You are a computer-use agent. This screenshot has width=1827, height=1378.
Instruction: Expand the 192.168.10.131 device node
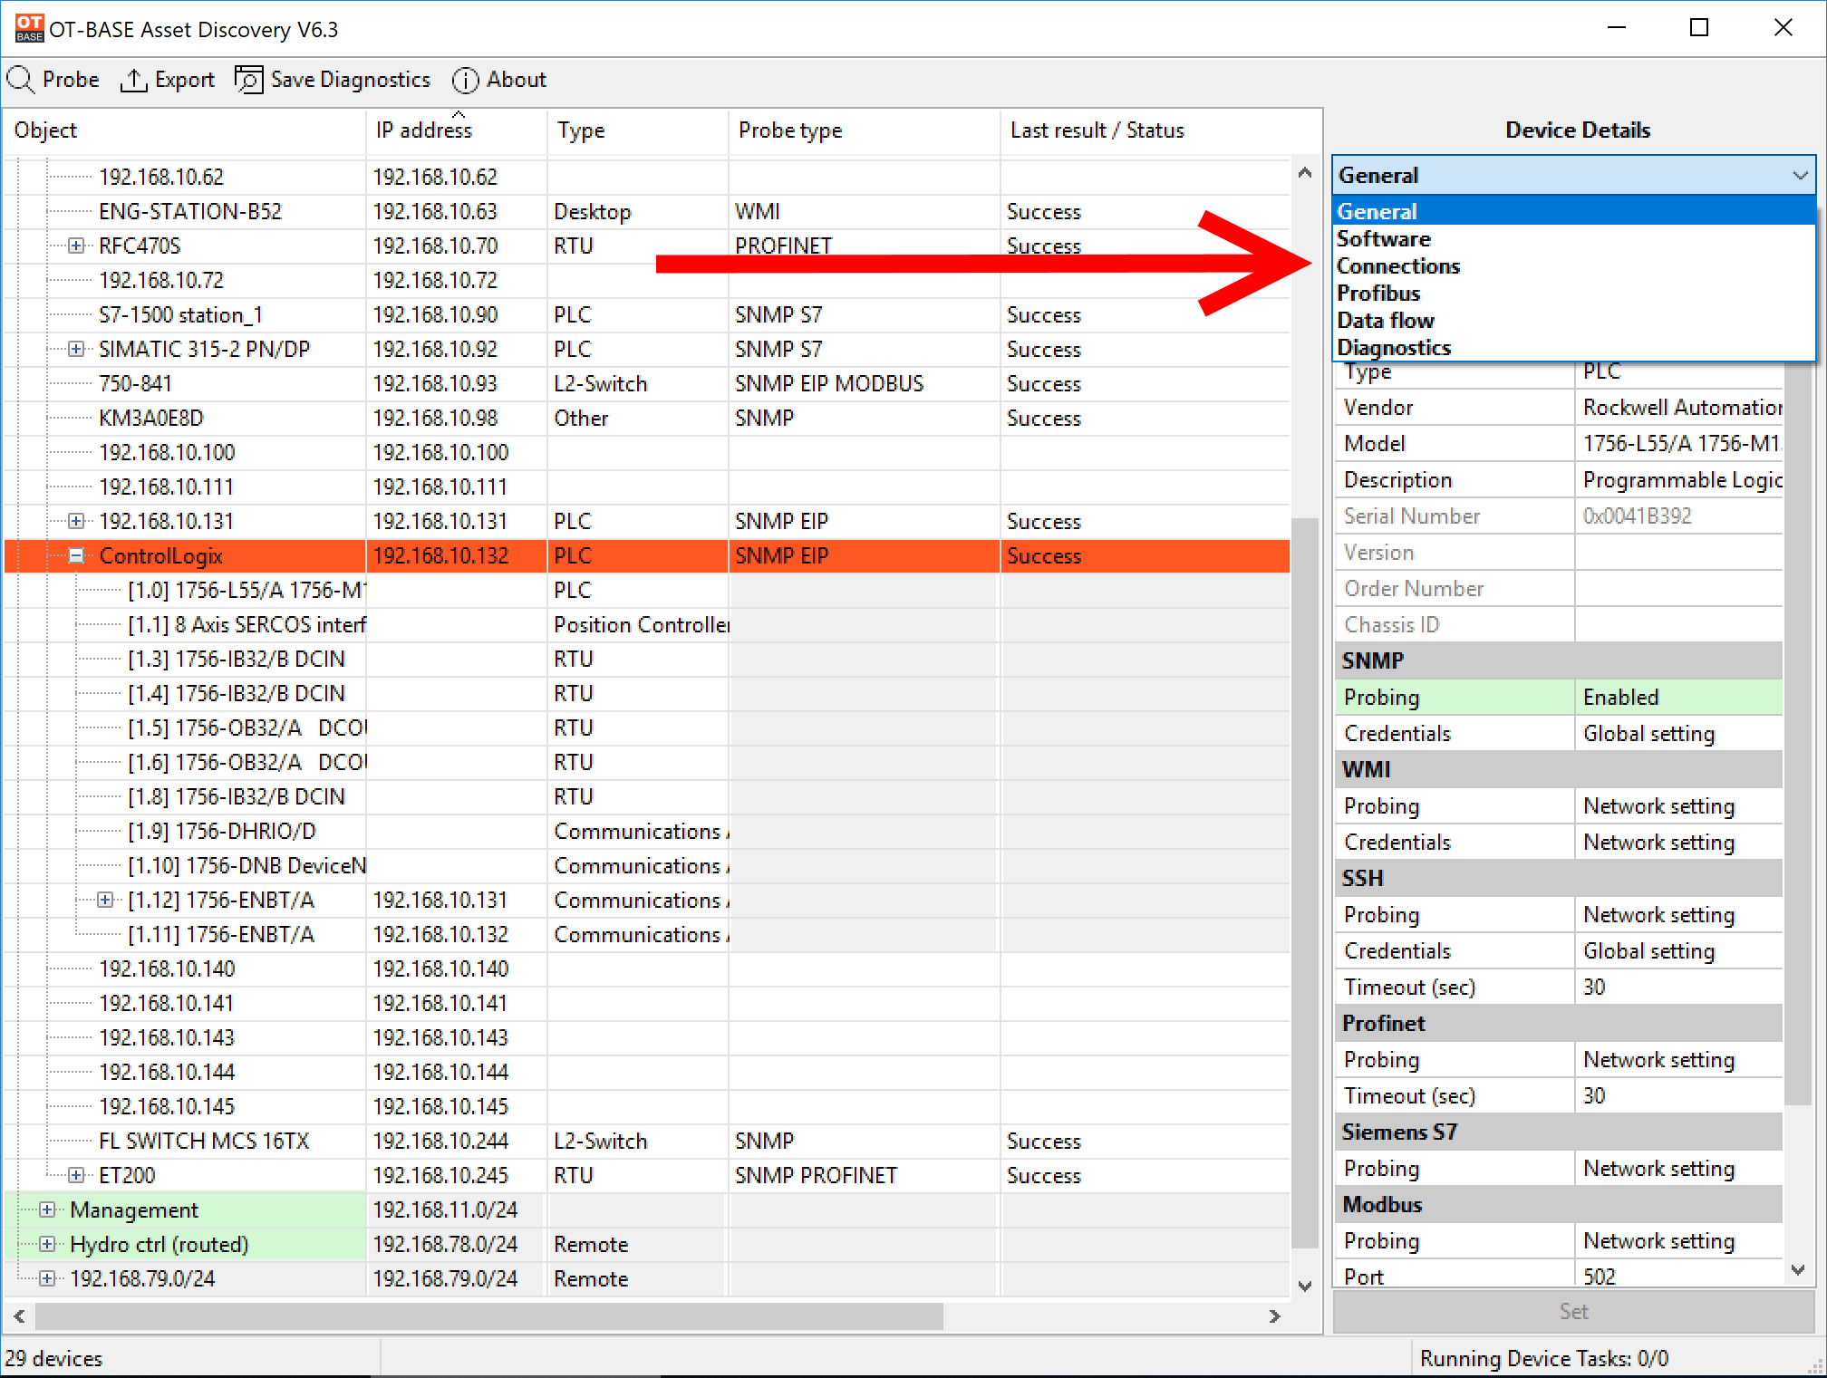76,521
